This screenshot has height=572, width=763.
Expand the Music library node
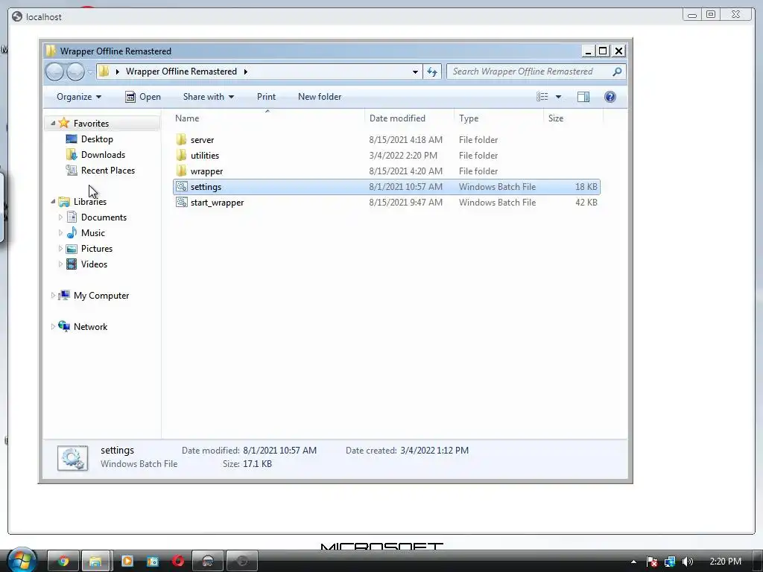pyautogui.click(x=60, y=233)
